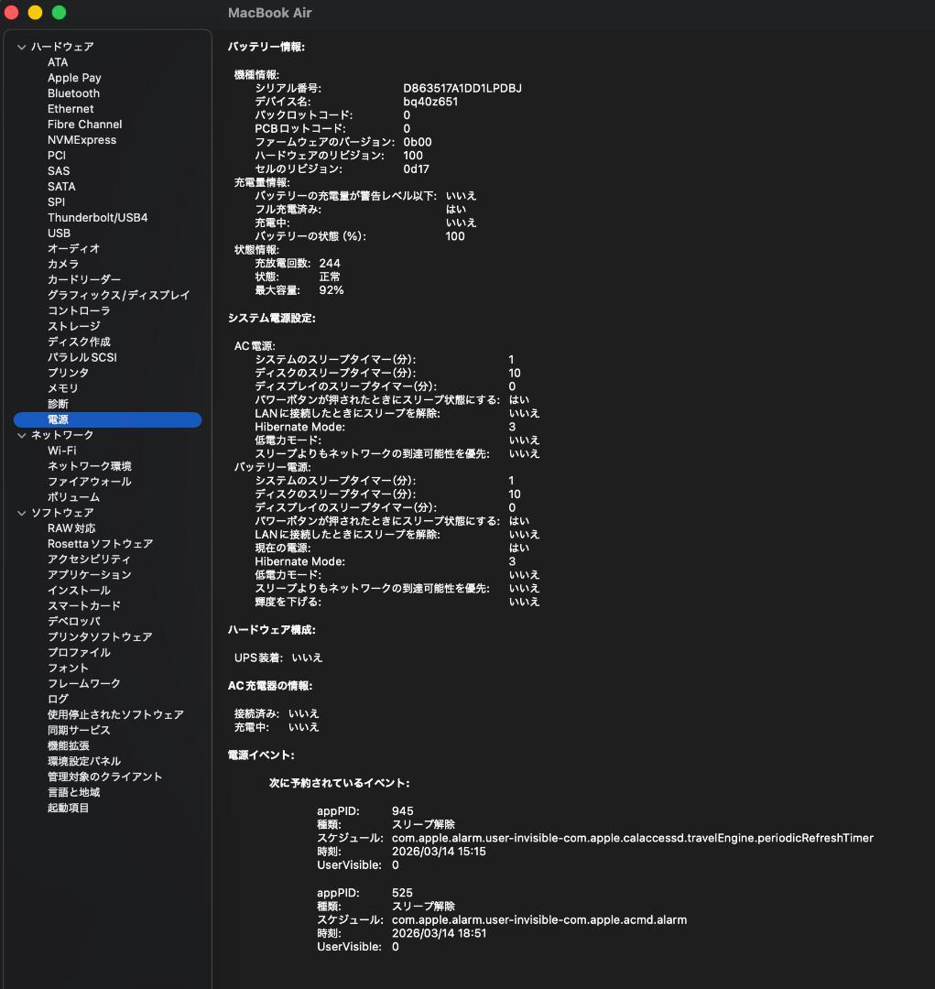
Task: Select the 電源 highlighted sidebar item
Action: [58, 419]
